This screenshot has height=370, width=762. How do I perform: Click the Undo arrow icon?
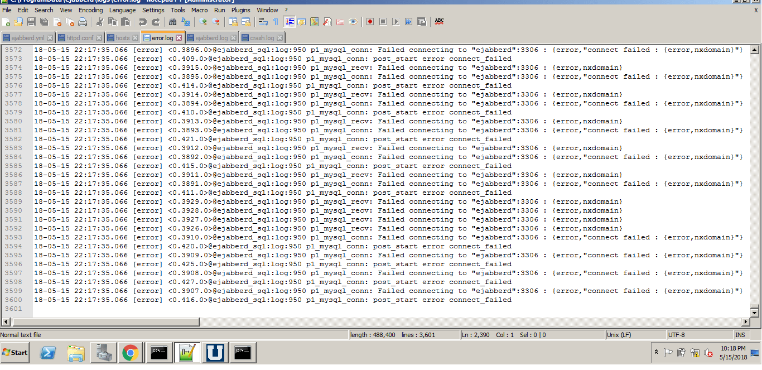coord(143,22)
